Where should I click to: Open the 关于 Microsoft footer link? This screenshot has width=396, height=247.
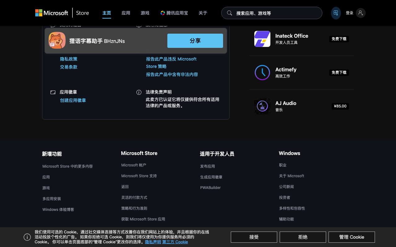[x=291, y=176]
